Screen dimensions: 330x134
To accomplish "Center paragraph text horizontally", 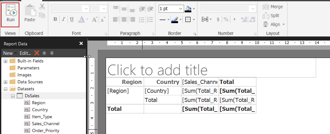I will pyautogui.click(x=124, y=20).
